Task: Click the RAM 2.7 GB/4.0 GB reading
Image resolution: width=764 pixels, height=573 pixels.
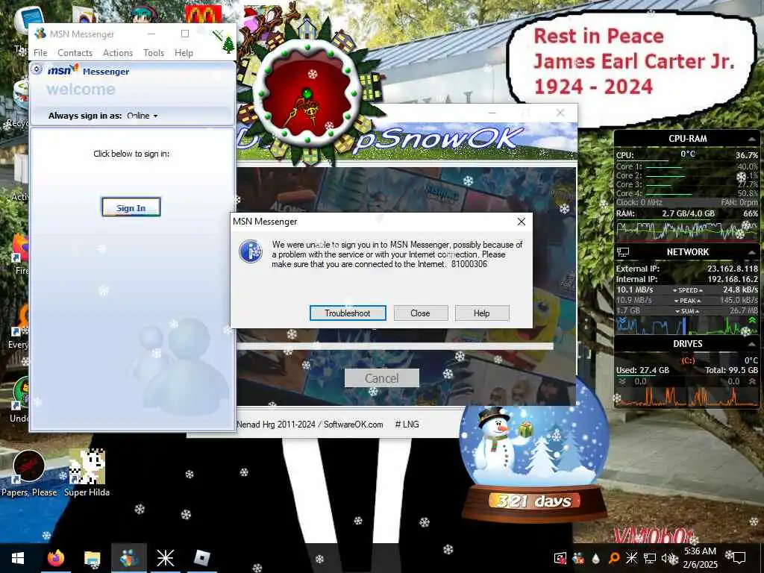Action: pyautogui.click(x=688, y=213)
